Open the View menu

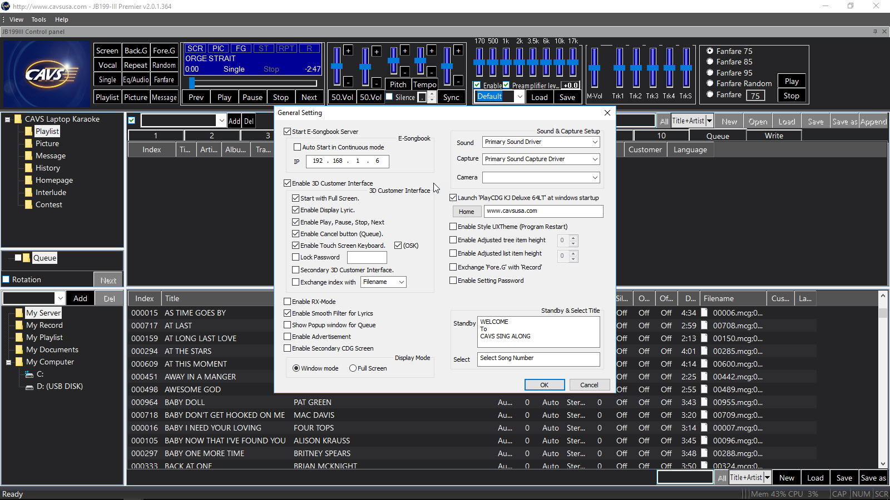pyautogui.click(x=16, y=19)
